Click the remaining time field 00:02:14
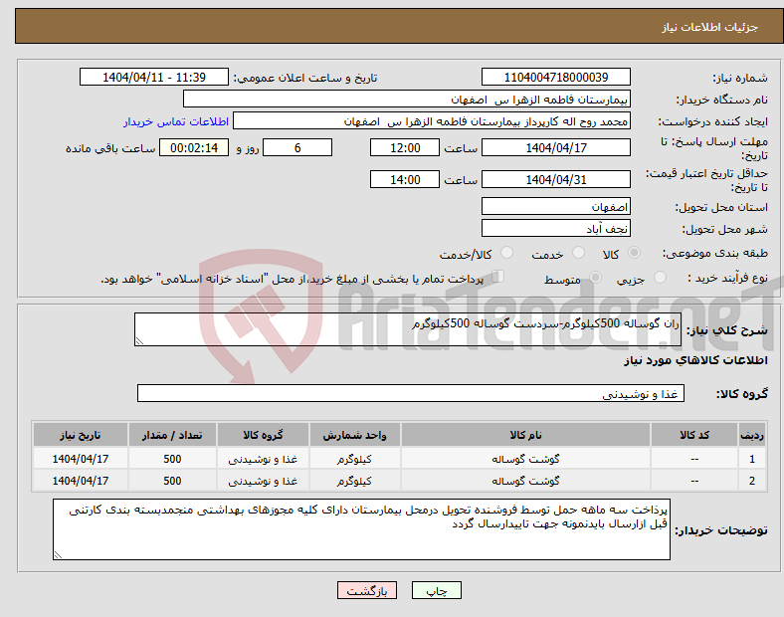This screenshot has width=784, height=617. tap(194, 147)
